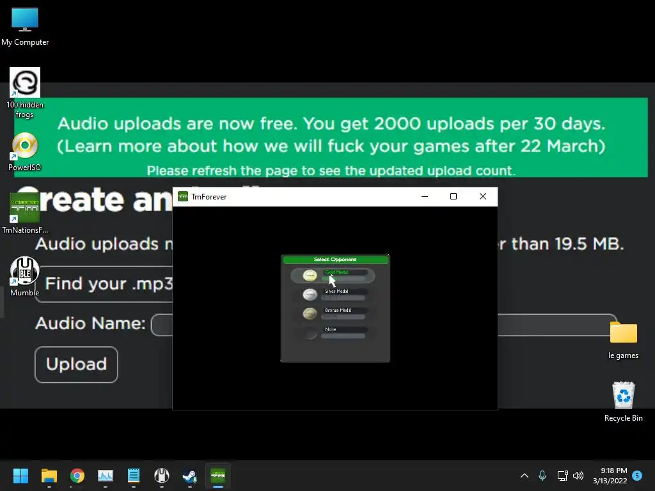655x491 pixels.
Task: Open the volume tray icon
Action: point(578,476)
